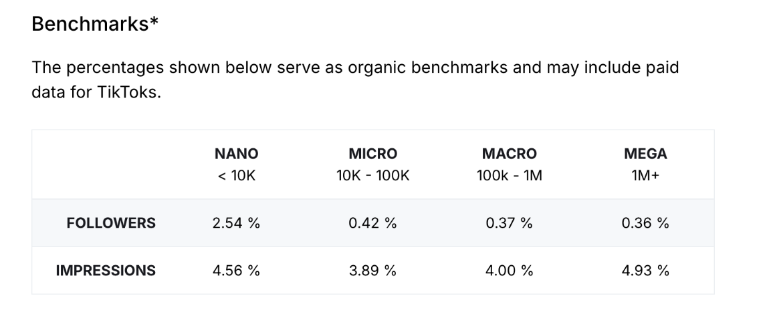Click the organic benchmarks description paragraph
The height and width of the screenshot is (326, 765).
point(355,79)
